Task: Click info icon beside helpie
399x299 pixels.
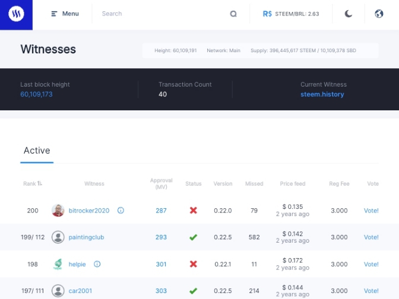Action: (97, 264)
